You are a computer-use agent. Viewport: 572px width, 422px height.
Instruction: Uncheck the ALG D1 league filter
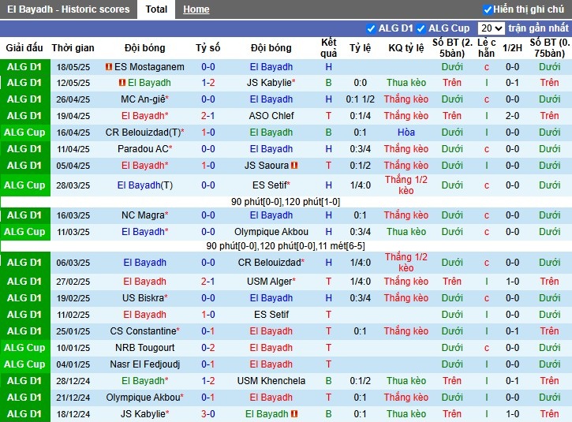[371, 28]
